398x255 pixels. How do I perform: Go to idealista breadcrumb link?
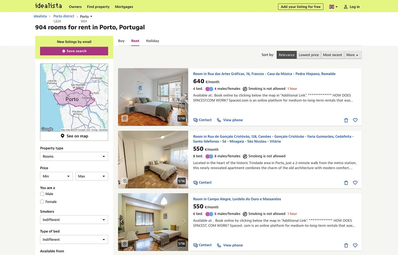click(40, 16)
